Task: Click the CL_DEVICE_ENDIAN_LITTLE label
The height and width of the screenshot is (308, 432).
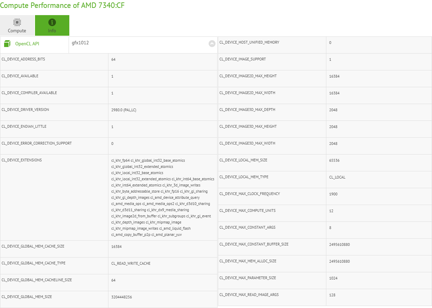Action: [24, 126]
